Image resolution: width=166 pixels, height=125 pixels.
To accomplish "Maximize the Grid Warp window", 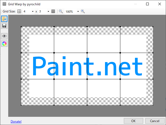I will [x=147, y=4].
